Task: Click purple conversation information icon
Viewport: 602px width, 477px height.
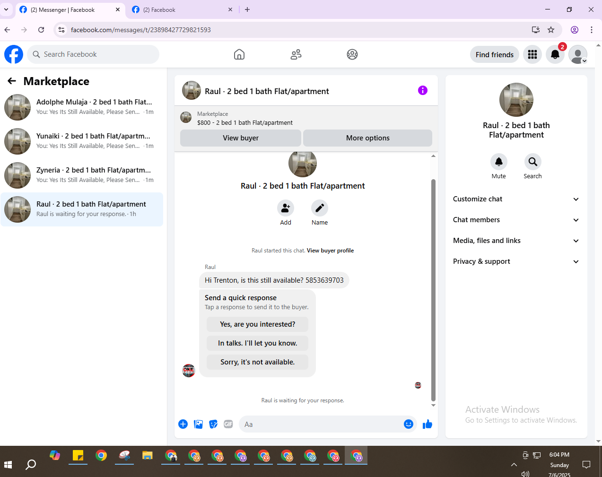Action: point(423,90)
